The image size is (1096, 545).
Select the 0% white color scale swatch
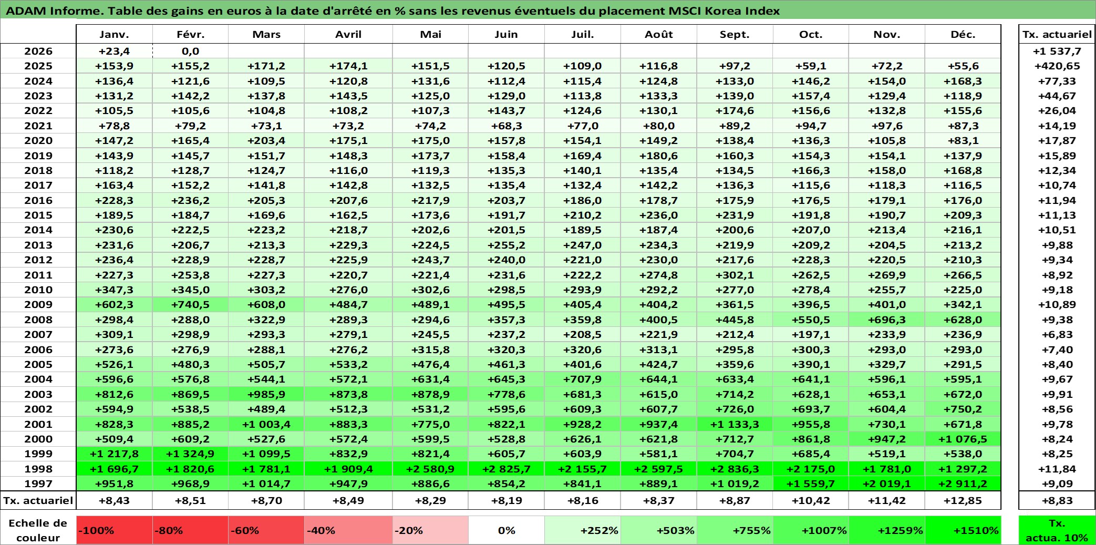506,530
